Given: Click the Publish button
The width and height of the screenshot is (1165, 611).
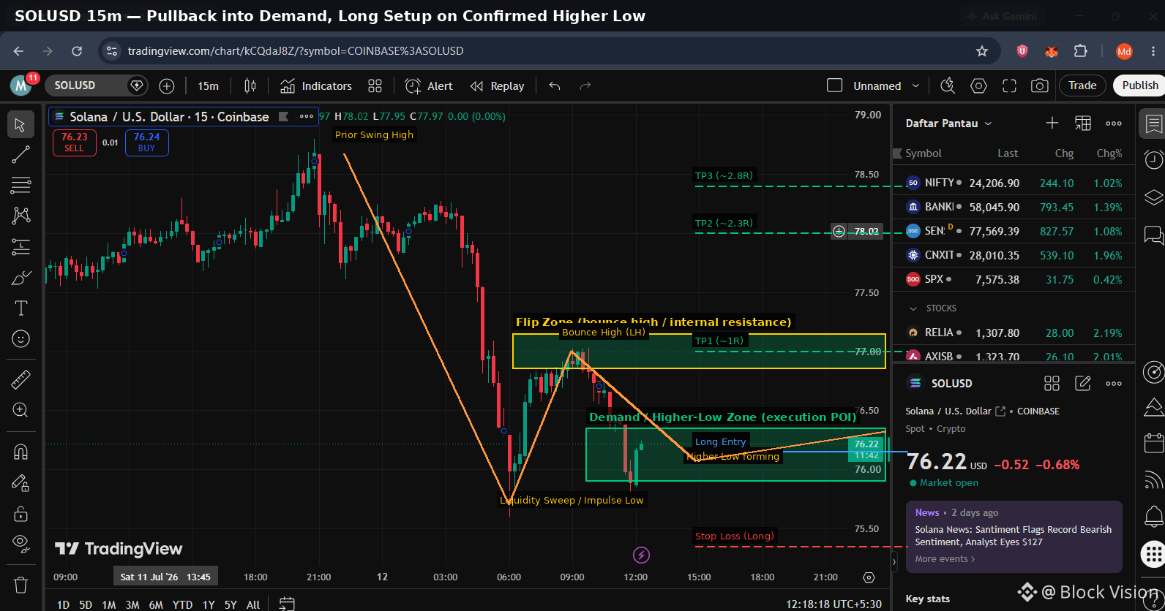Looking at the screenshot, I should pyautogui.click(x=1140, y=86).
